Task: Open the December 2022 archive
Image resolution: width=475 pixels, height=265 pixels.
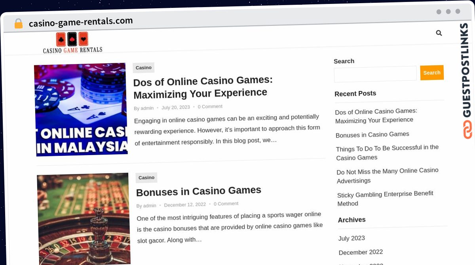Action: tap(361, 252)
